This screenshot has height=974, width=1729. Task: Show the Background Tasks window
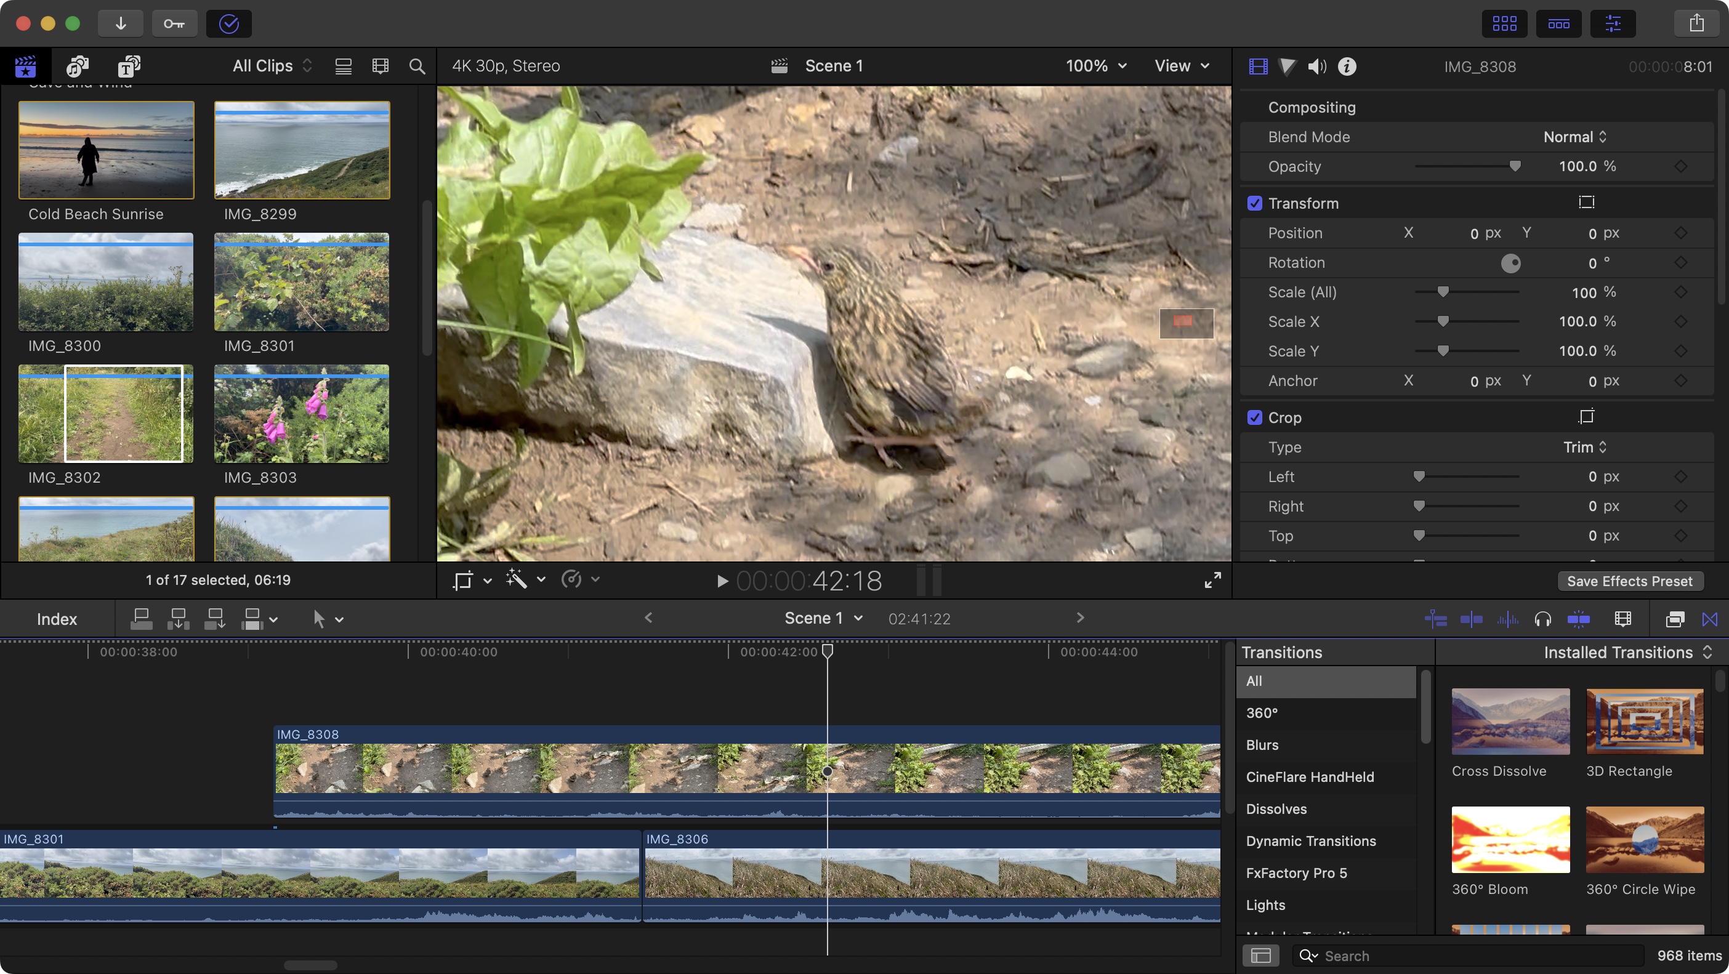pos(228,23)
